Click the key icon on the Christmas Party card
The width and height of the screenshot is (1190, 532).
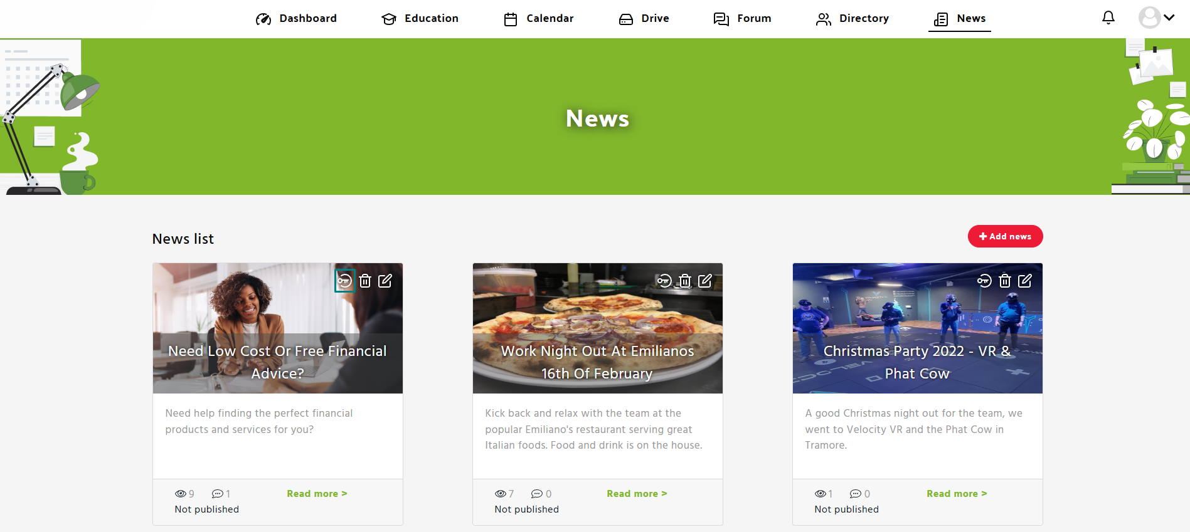coord(984,281)
